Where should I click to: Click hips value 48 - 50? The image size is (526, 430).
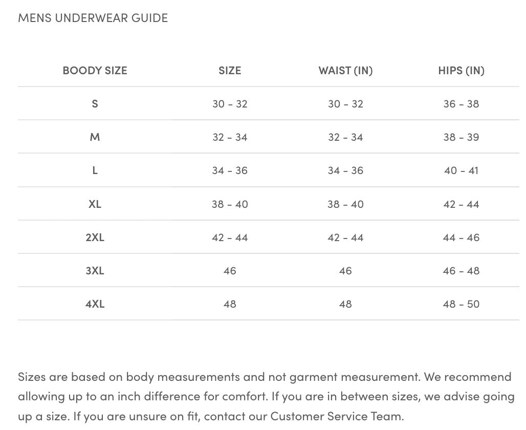click(461, 304)
